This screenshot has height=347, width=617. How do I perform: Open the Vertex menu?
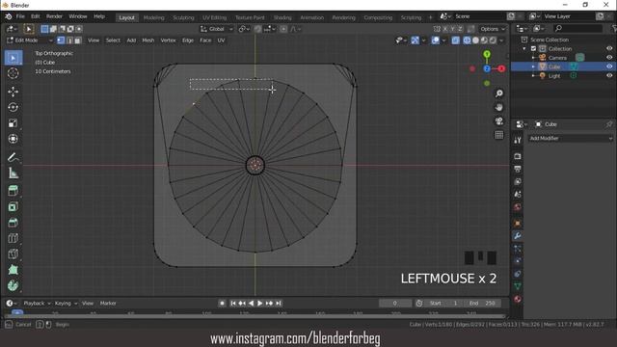(168, 40)
